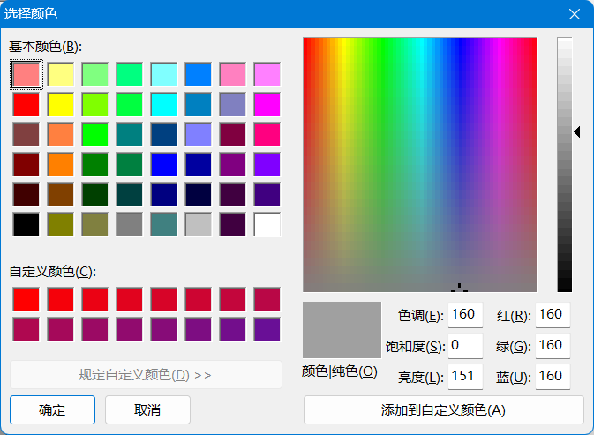The height and width of the screenshot is (435, 594).
Task: Pick the azure blue basic color swatch
Action: [199, 75]
